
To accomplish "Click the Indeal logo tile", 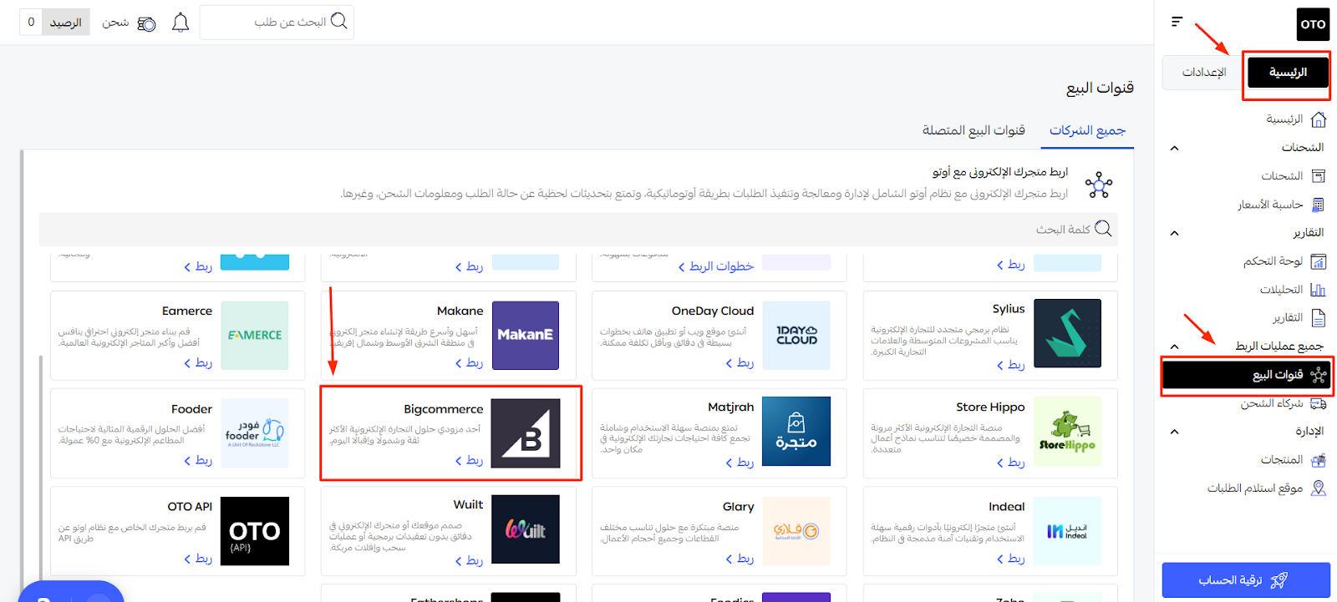I will 1067,531.
